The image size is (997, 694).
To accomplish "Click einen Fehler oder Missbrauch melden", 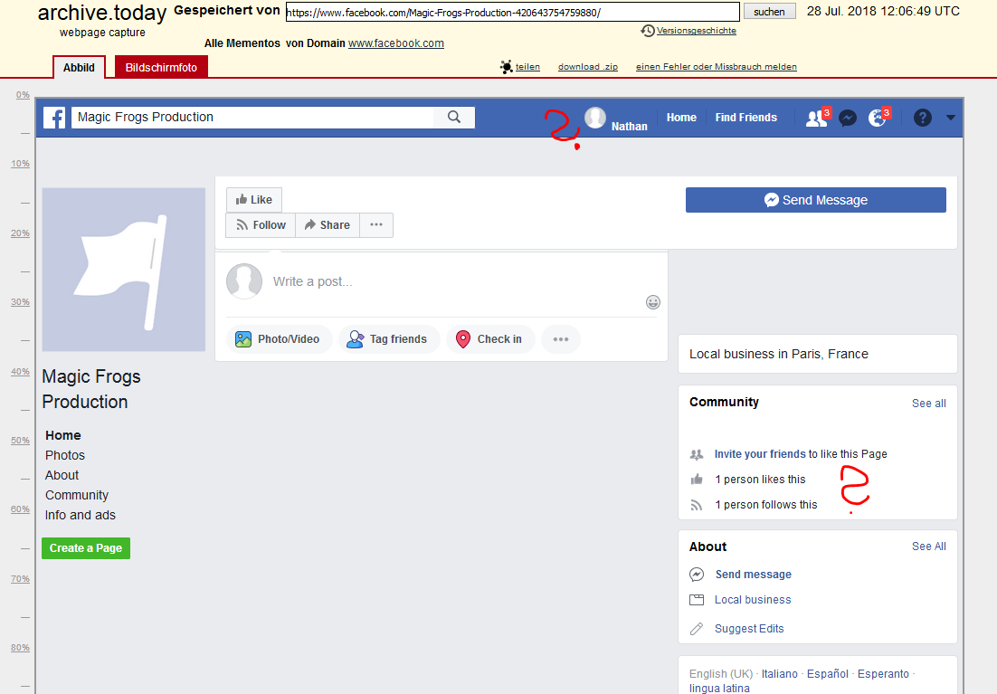I will click(716, 67).
